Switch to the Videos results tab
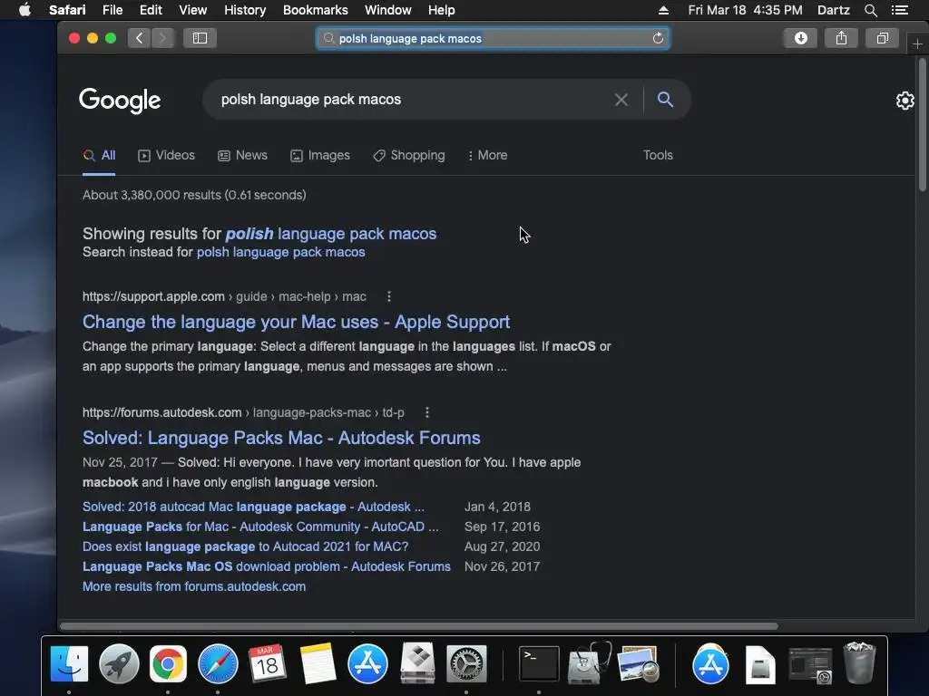 click(167, 156)
